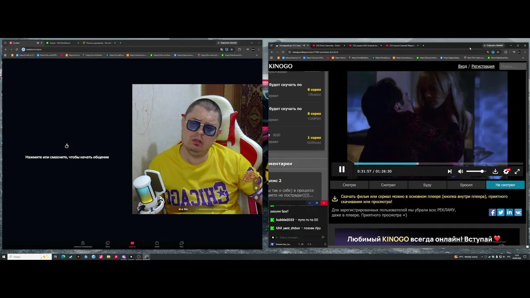Click the chat message input field
530x298 pixels.
tap(299, 237)
